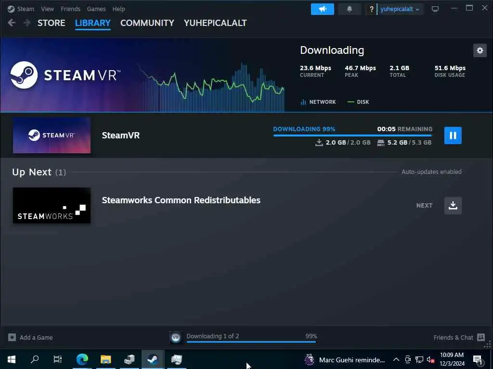Open the Games menu

tap(96, 9)
